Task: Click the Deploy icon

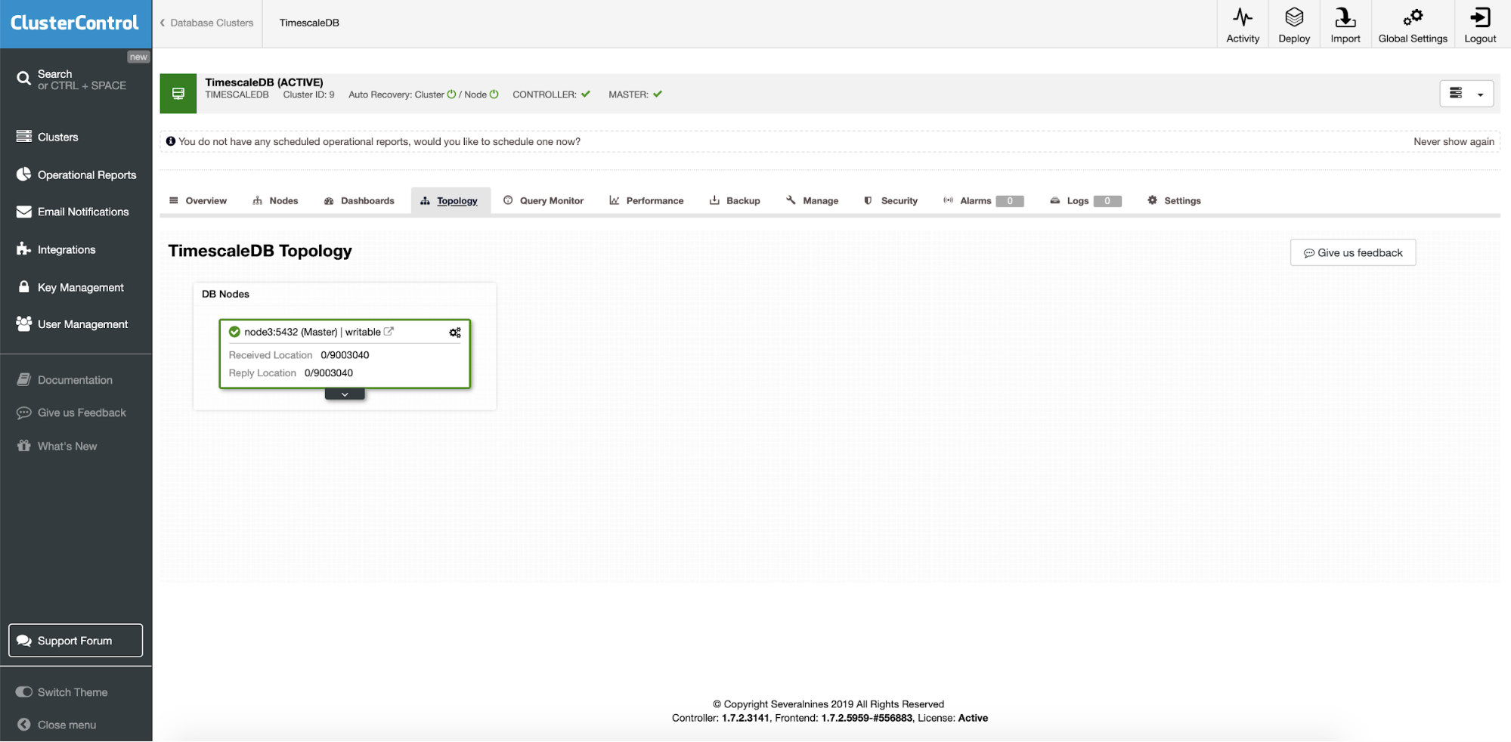Action: [x=1293, y=23]
